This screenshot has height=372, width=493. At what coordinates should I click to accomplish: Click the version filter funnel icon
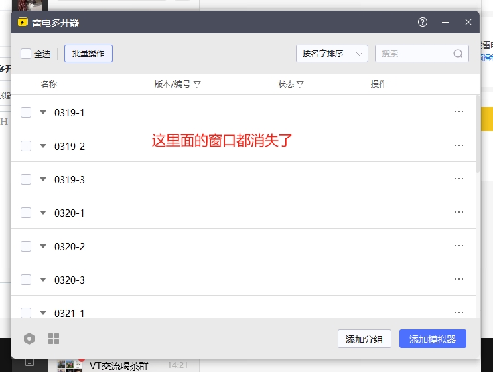[x=197, y=85]
